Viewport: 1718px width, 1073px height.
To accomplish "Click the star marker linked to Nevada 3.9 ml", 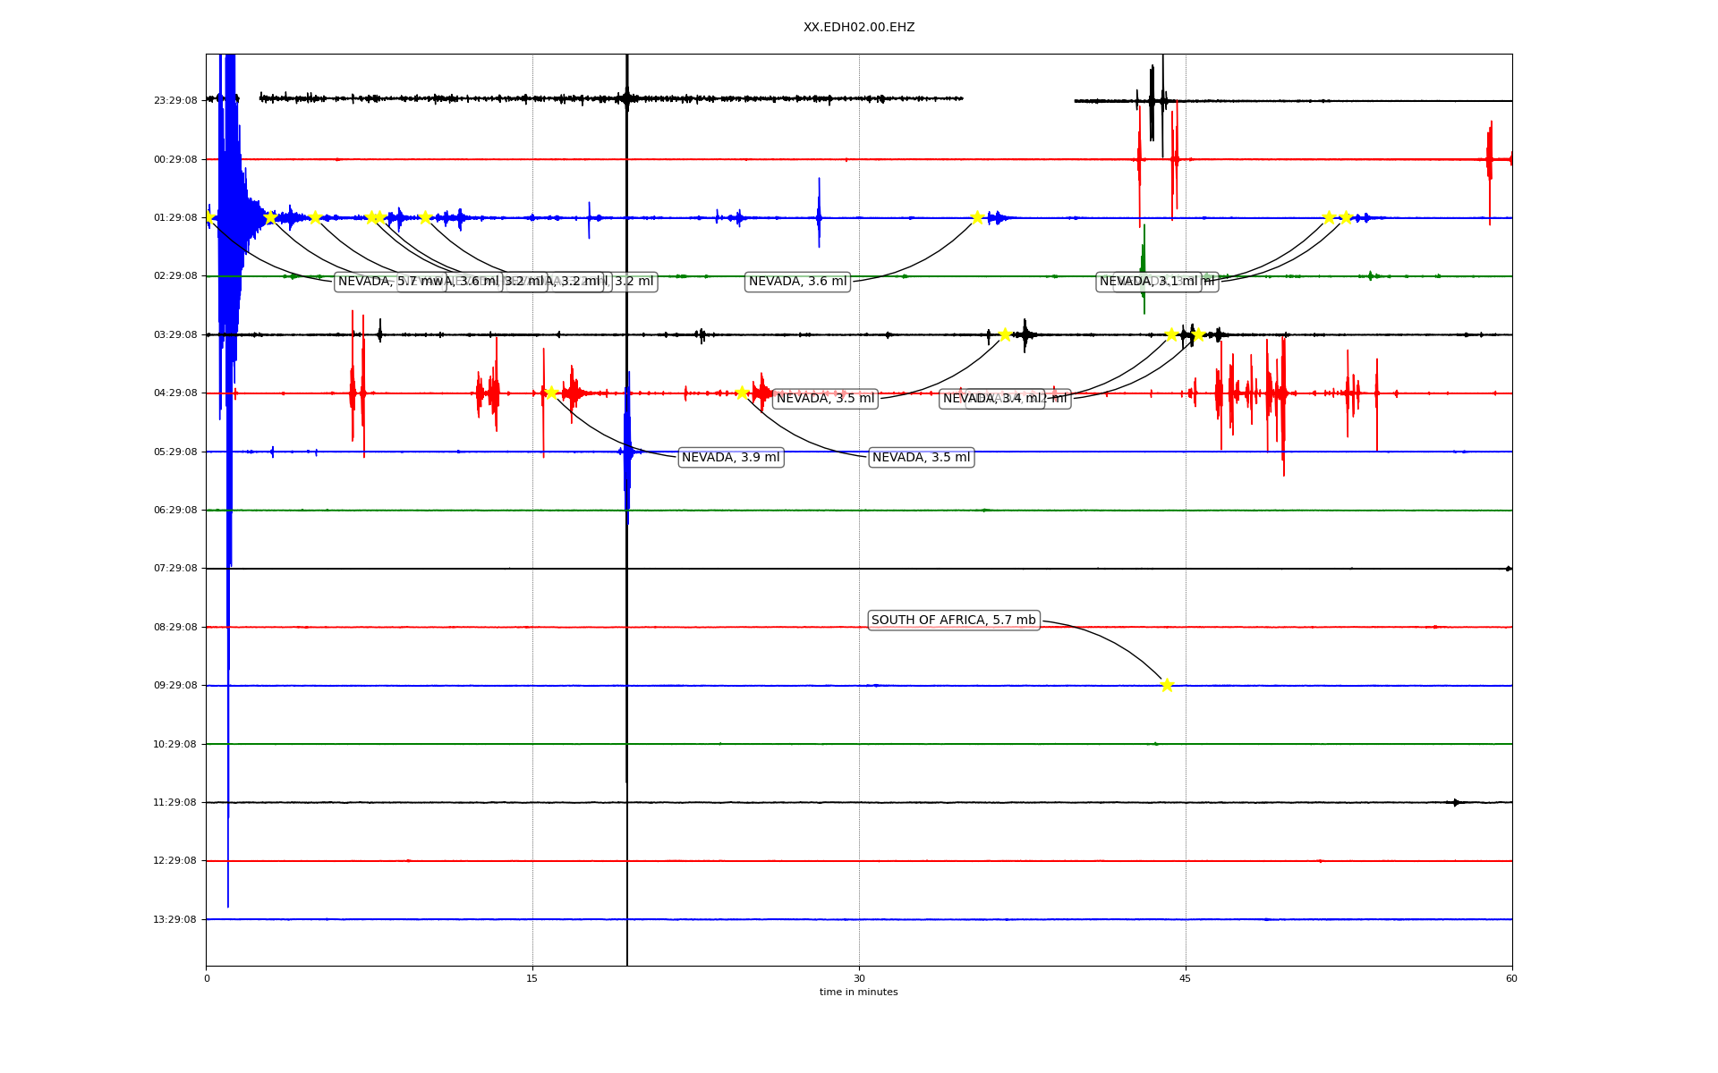I will point(551,393).
